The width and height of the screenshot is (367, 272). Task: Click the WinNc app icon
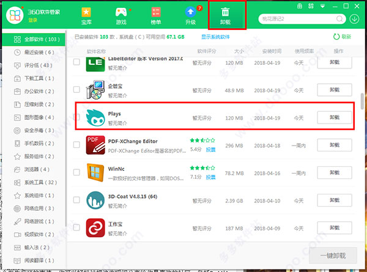95,173
